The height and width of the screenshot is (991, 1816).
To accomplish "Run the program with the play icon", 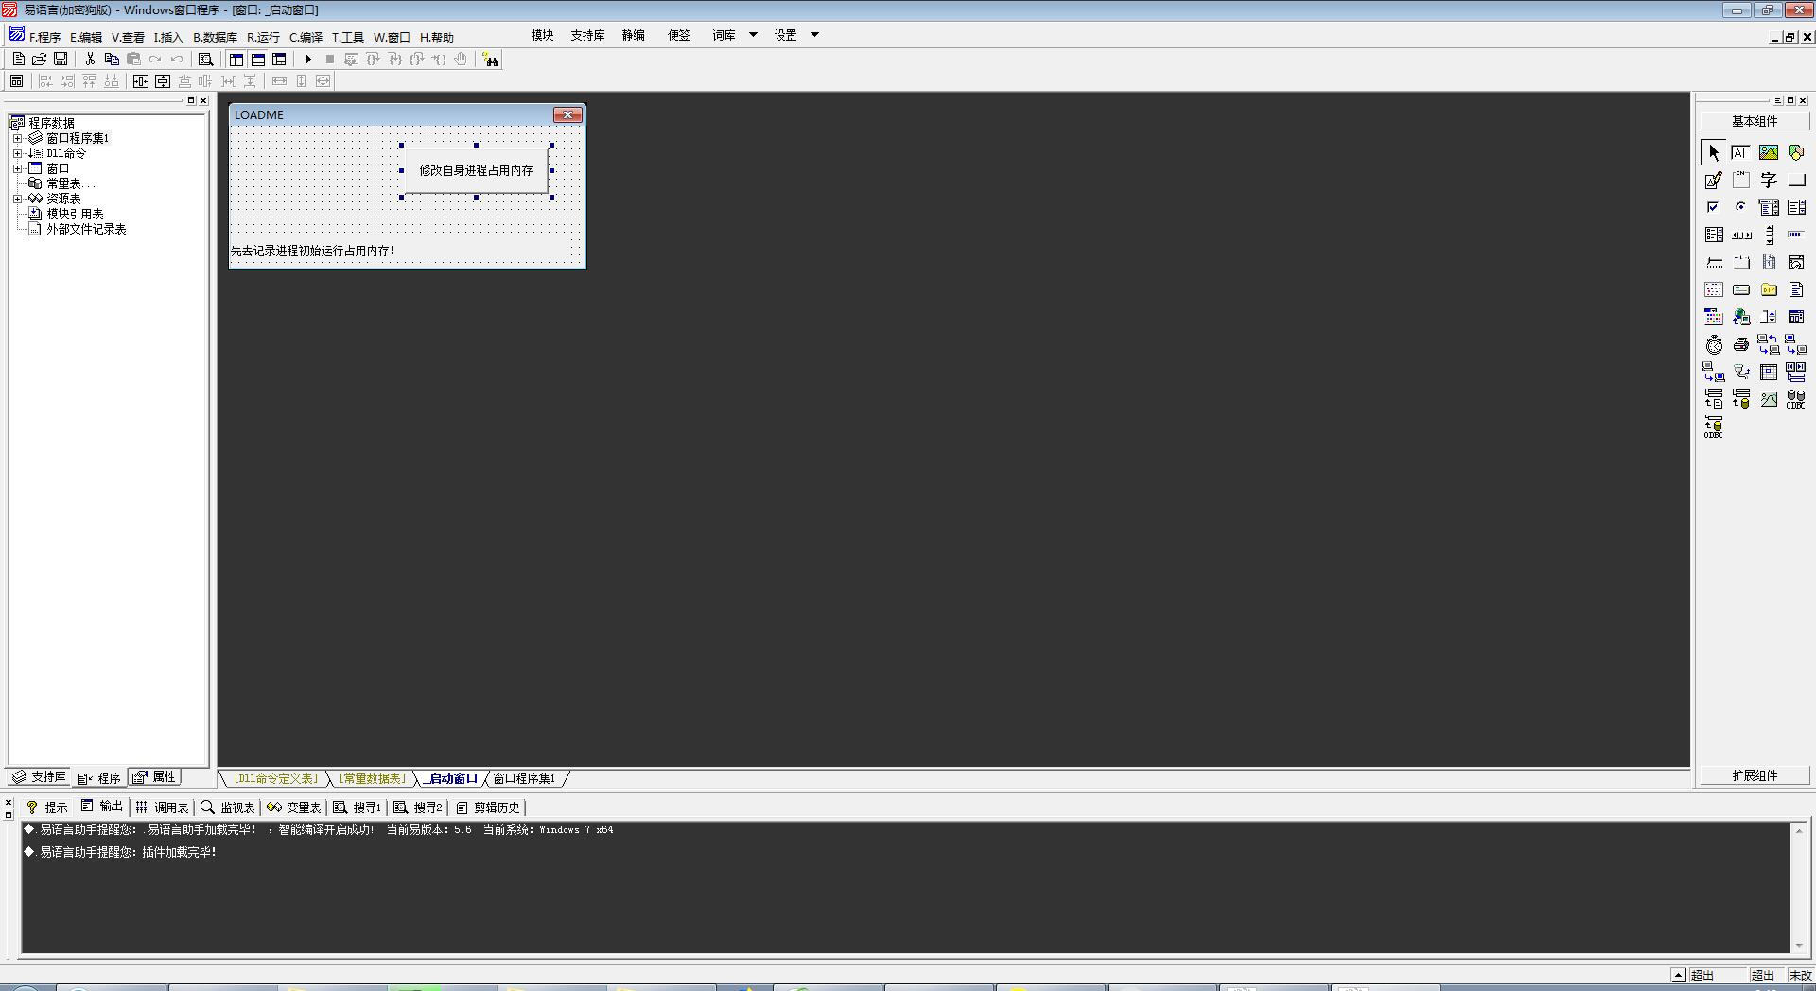I will 307,59.
